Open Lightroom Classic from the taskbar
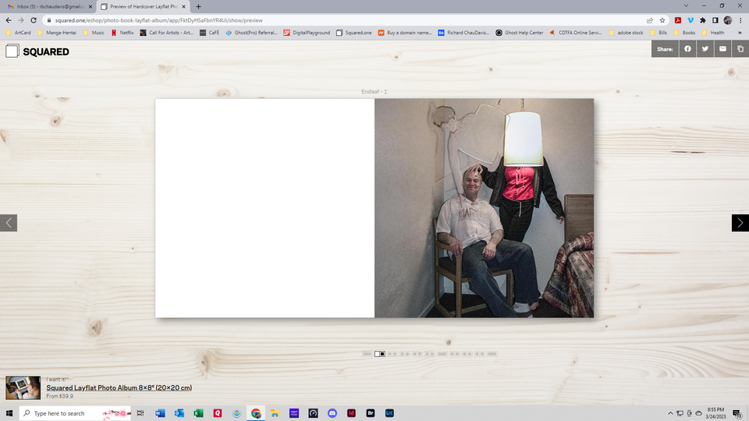 tap(389, 413)
